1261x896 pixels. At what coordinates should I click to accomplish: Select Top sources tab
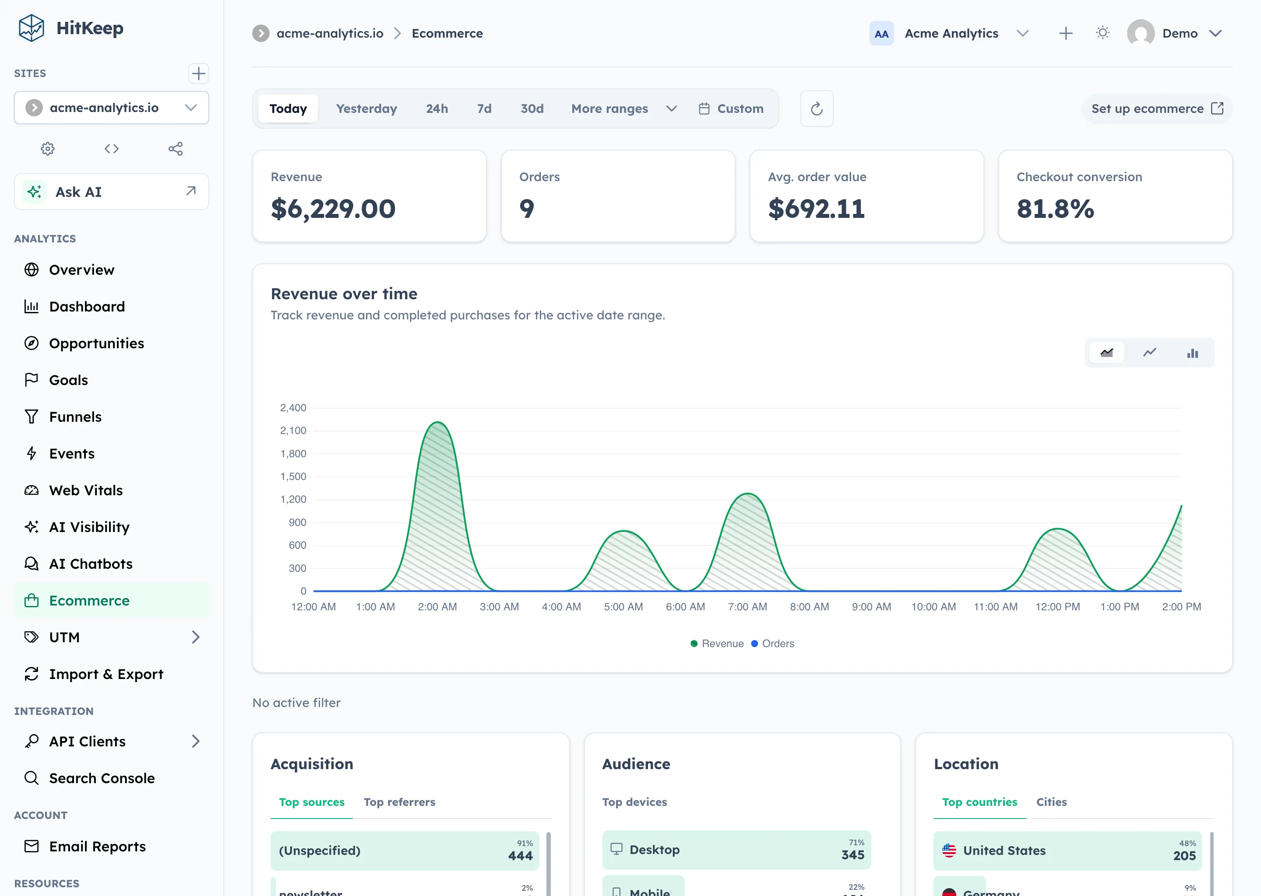[311, 801]
